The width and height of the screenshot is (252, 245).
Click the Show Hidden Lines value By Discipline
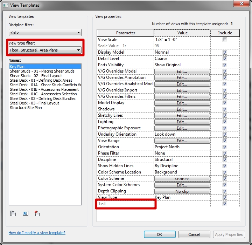182,166
